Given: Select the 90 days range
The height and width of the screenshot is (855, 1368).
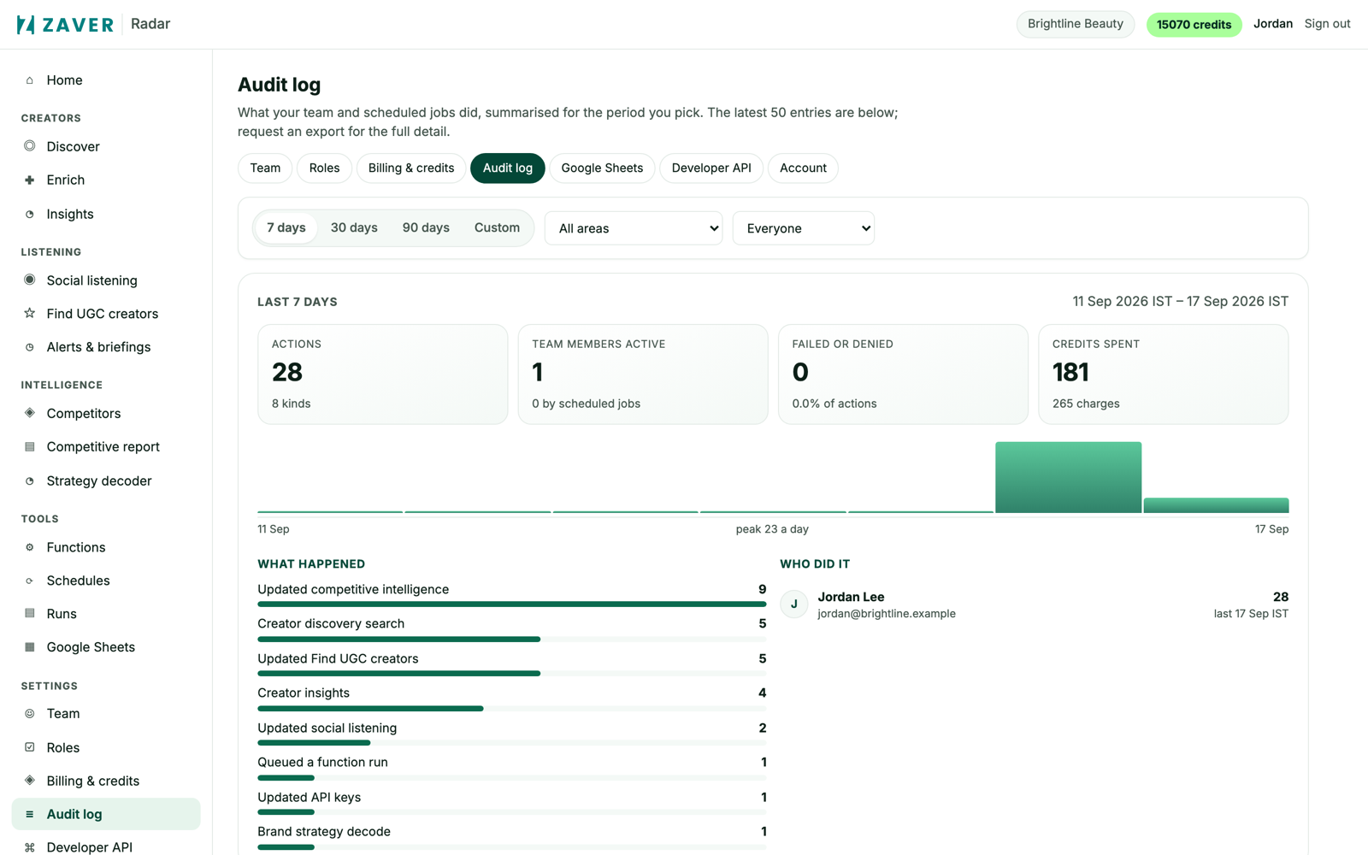Looking at the screenshot, I should click(426, 227).
